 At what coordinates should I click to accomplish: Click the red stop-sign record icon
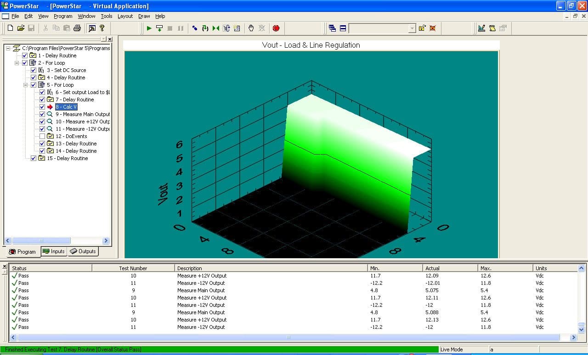click(276, 28)
